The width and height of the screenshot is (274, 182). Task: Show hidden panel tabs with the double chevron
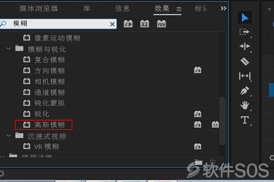[x=223, y=8]
